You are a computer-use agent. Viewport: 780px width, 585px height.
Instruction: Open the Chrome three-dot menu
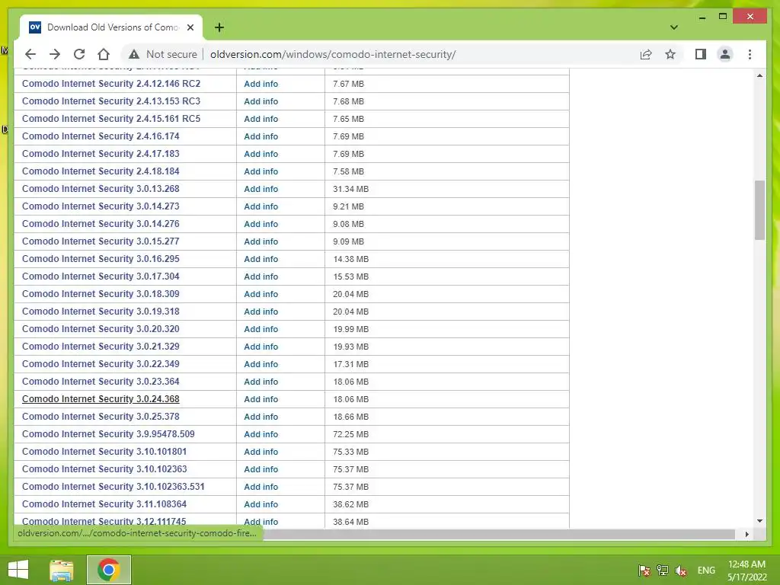[x=750, y=54]
